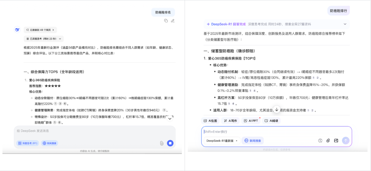Viewport: 371px width, 171px height.
Task: Expand the 已深度思考 (用时 23 秒) section
Action: [x=44, y=39]
